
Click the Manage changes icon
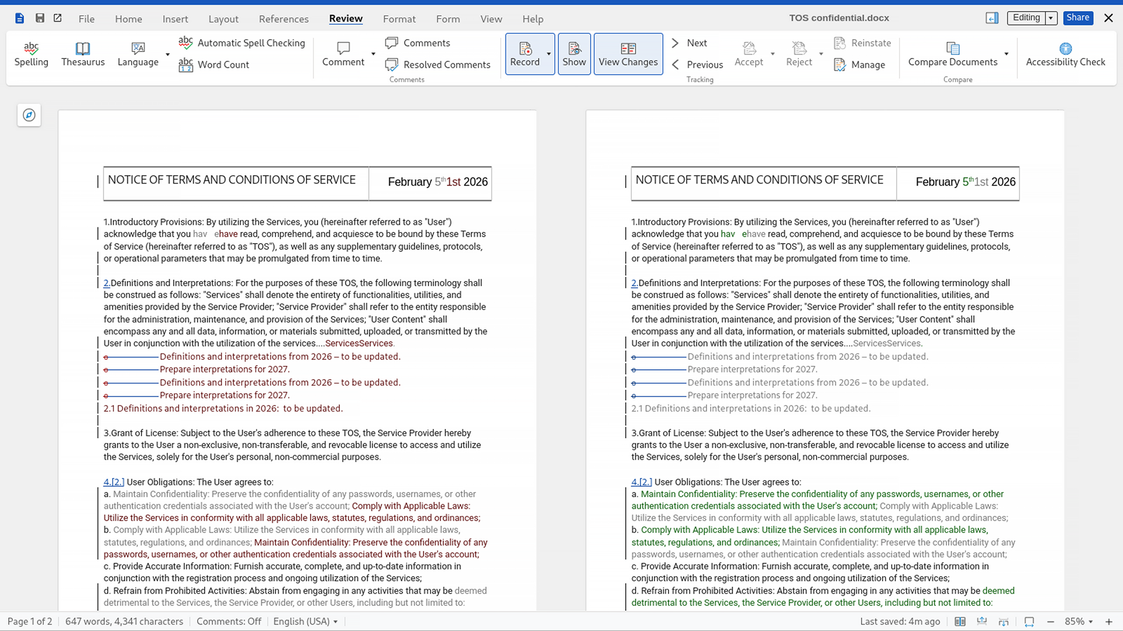pos(840,64)
